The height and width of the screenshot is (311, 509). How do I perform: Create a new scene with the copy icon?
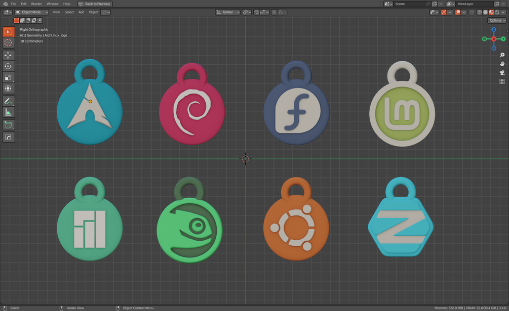click(x=435, y=4)
